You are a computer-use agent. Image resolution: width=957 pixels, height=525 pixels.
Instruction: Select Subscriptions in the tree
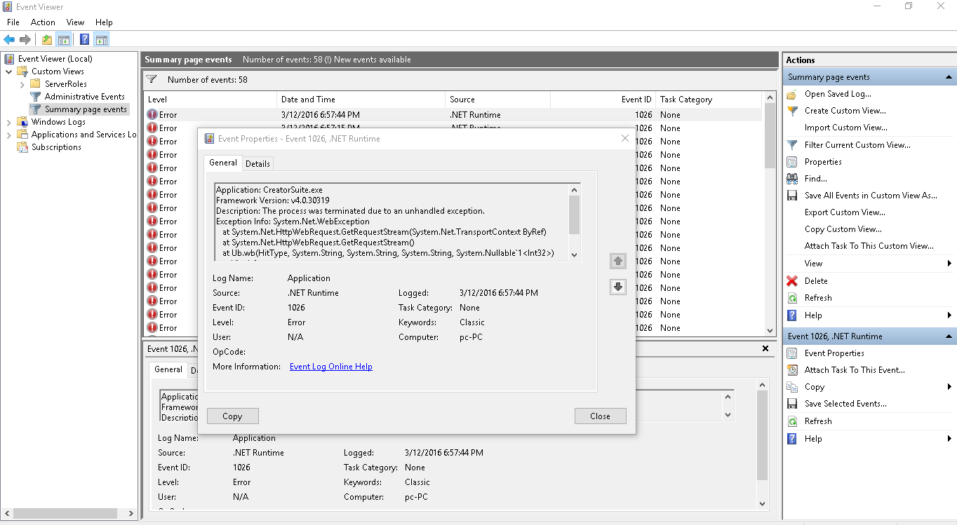point(56,147)
